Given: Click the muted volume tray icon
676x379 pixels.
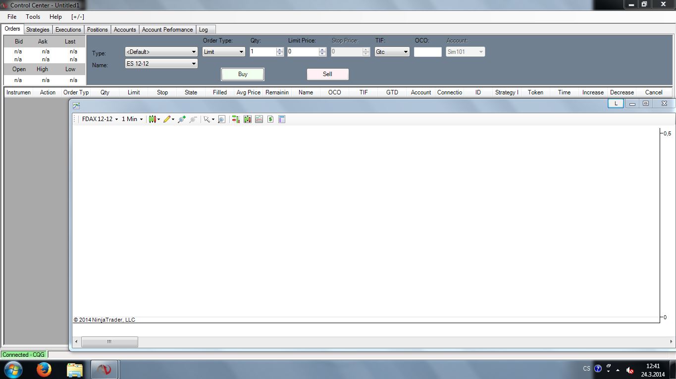Looking at the screenshot, I should point(630,370).
